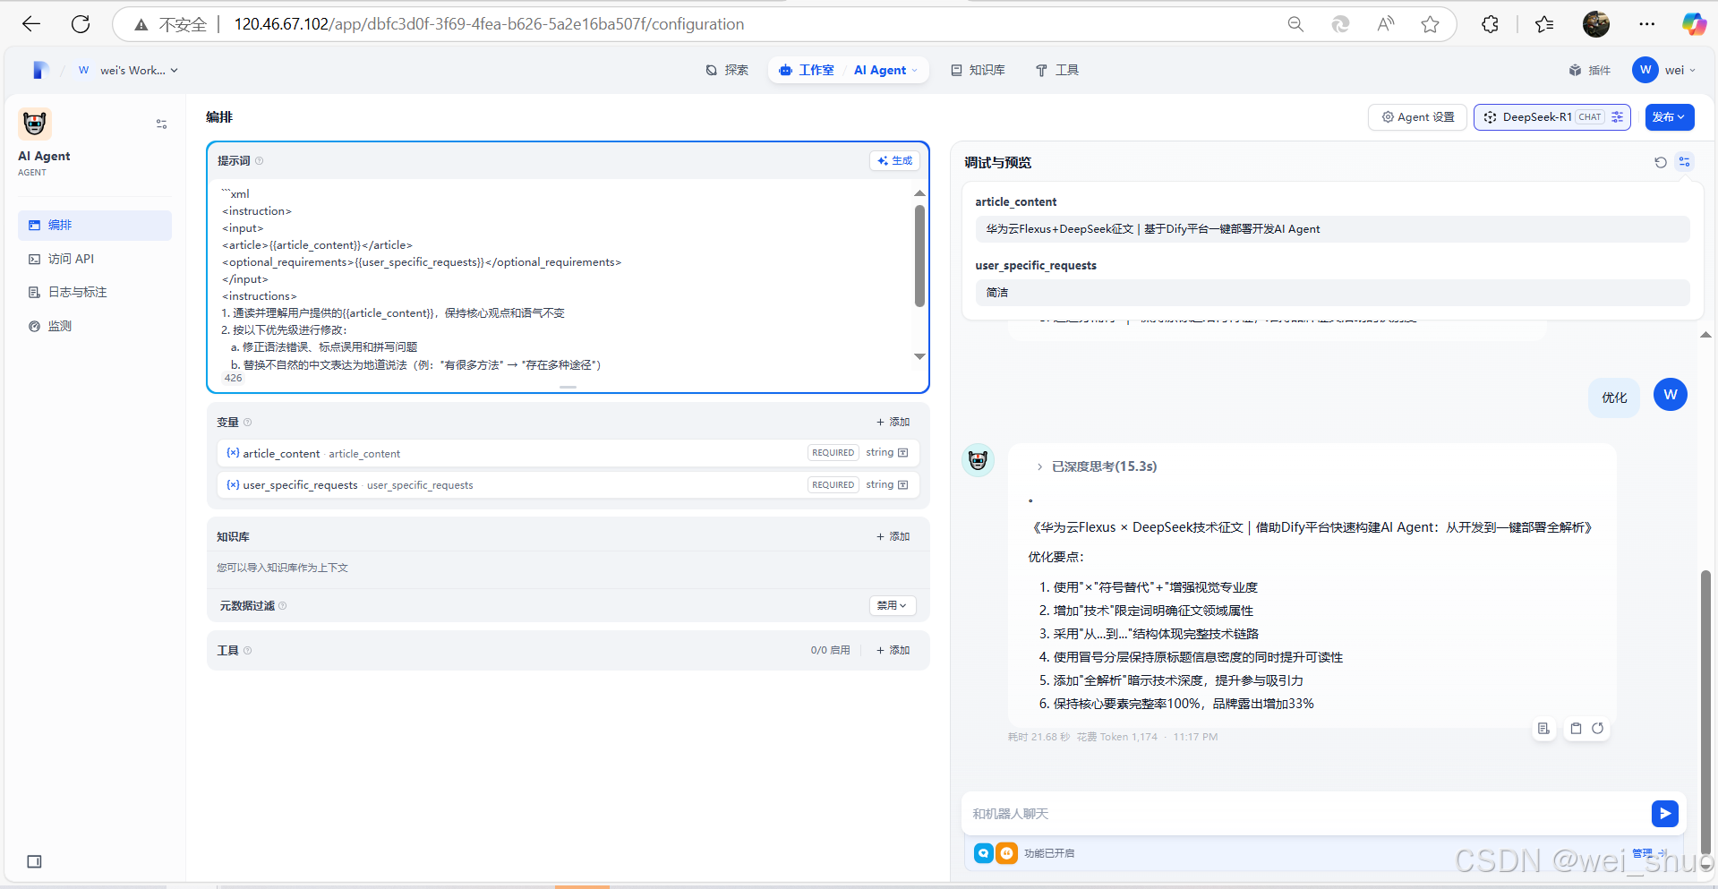Open the model parameter sliders icon next to DeepSeek-R1
The width and height of the screenshot is (1718, 889).
(x=1617, y=117)
